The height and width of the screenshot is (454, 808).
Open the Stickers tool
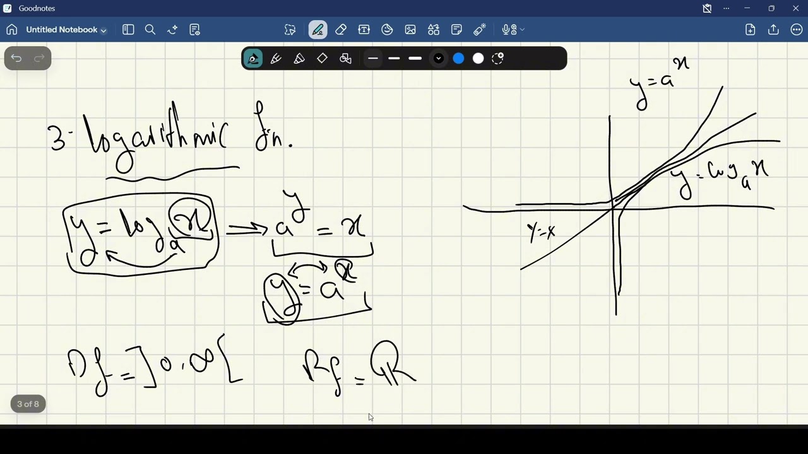click(387, 30)
